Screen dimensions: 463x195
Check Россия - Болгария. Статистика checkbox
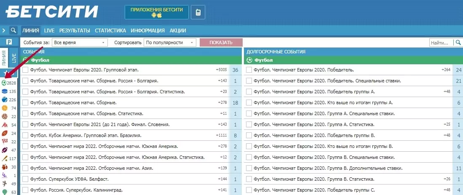click(x=25, y=92)
